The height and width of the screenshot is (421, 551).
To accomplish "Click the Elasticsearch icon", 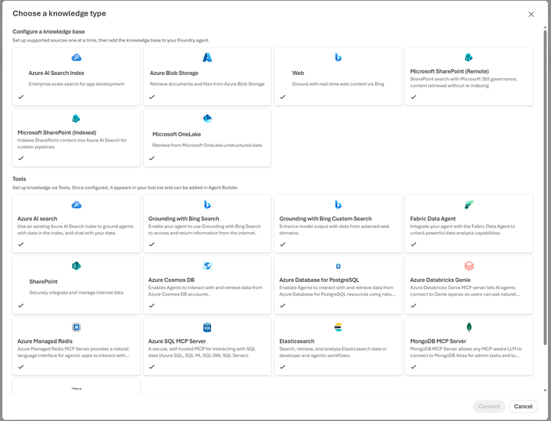I will [x=338, y=327].
